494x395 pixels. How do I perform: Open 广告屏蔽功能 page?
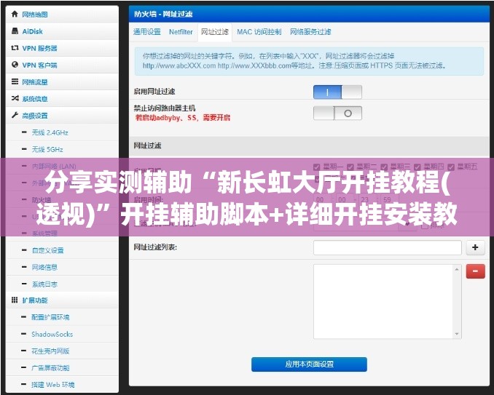pyautogui.click(x=50, y=367)
